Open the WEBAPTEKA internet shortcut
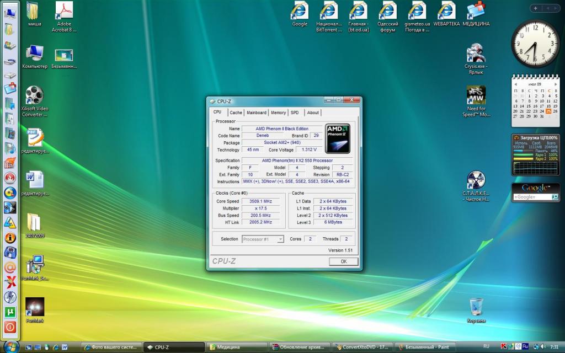 pyautogui.click(x=446, y=14)
